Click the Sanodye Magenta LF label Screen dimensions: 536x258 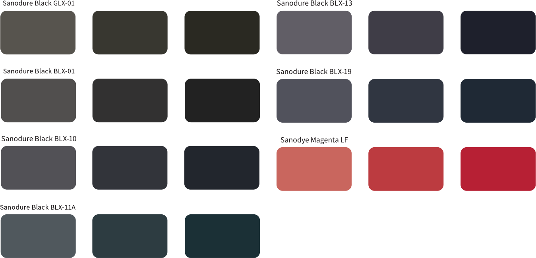click(314, 140)
